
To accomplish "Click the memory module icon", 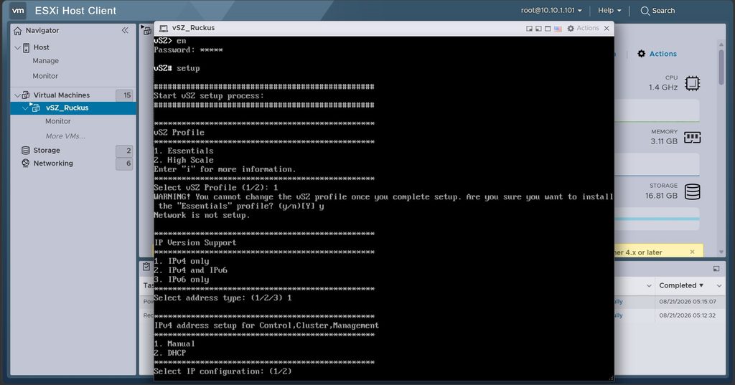I will pos(693,137).
